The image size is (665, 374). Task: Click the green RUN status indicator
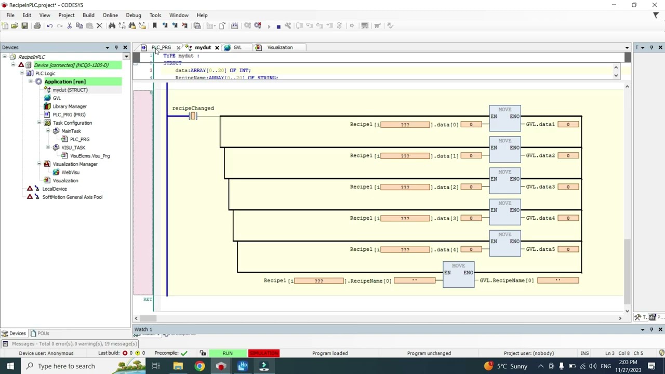click(228, 353)
